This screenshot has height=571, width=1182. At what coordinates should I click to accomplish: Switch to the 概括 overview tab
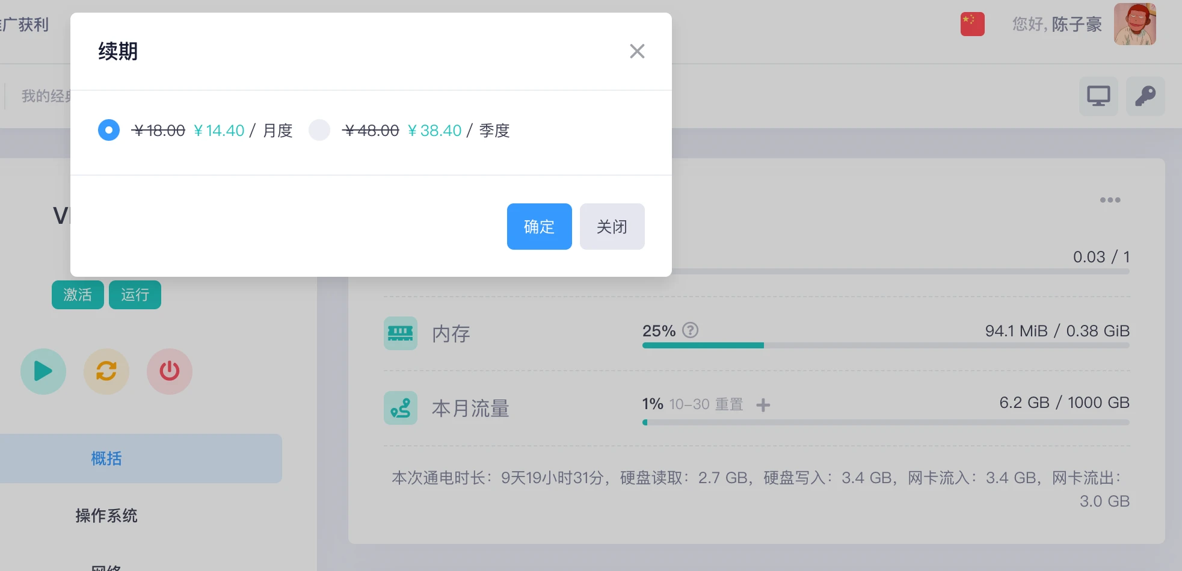[x=106, y=458]
